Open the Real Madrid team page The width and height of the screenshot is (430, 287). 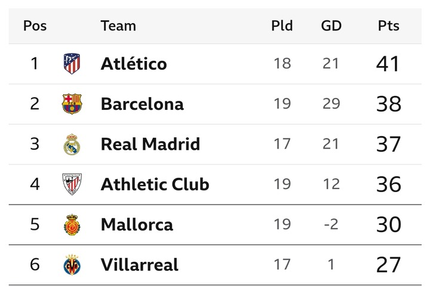coord(150,144)
